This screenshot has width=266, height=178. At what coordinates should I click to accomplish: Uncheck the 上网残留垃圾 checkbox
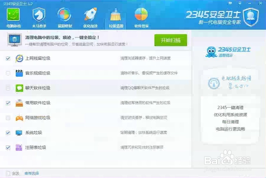click(8, 59)
